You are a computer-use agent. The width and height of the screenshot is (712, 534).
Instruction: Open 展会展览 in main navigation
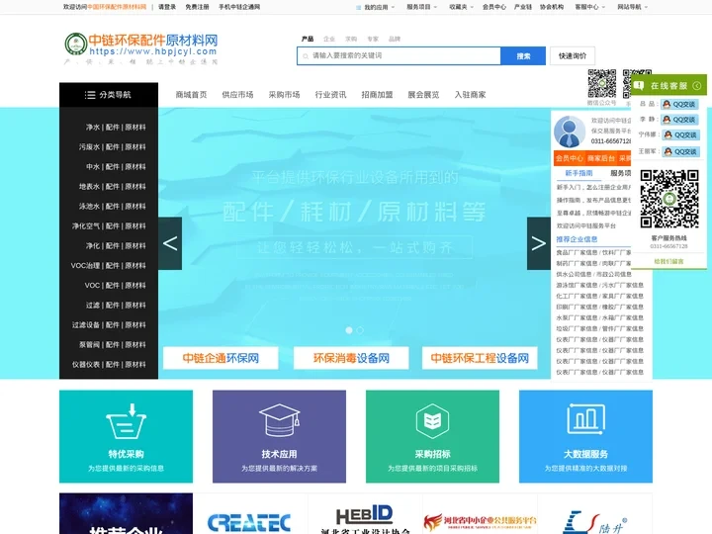point(423,95)
